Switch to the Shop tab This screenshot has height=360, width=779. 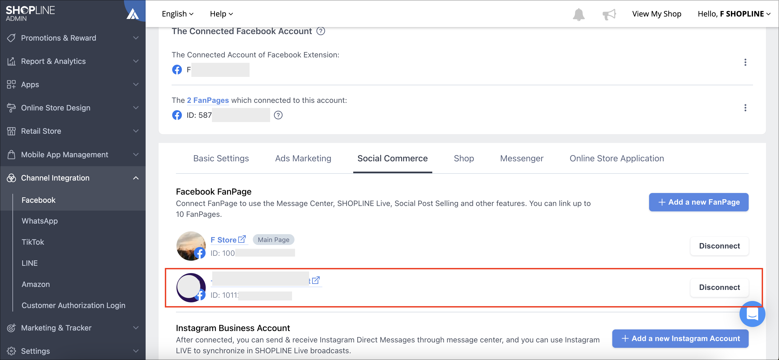point(464,159)
